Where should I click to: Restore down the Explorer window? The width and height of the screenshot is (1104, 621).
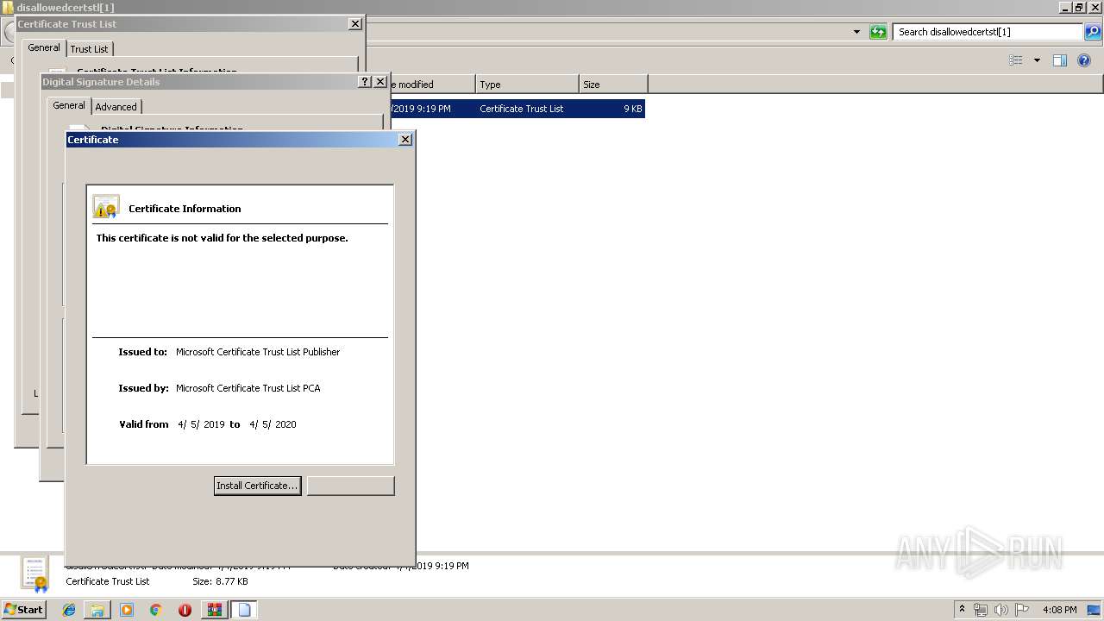pyautogui.click(x=1078, y=7)
